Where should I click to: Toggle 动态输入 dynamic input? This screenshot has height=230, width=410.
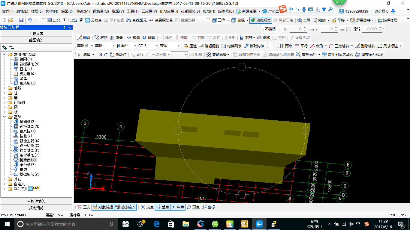(x=125, y=207)
